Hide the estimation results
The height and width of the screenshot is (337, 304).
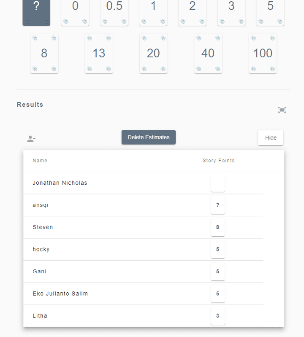(271, 137)
